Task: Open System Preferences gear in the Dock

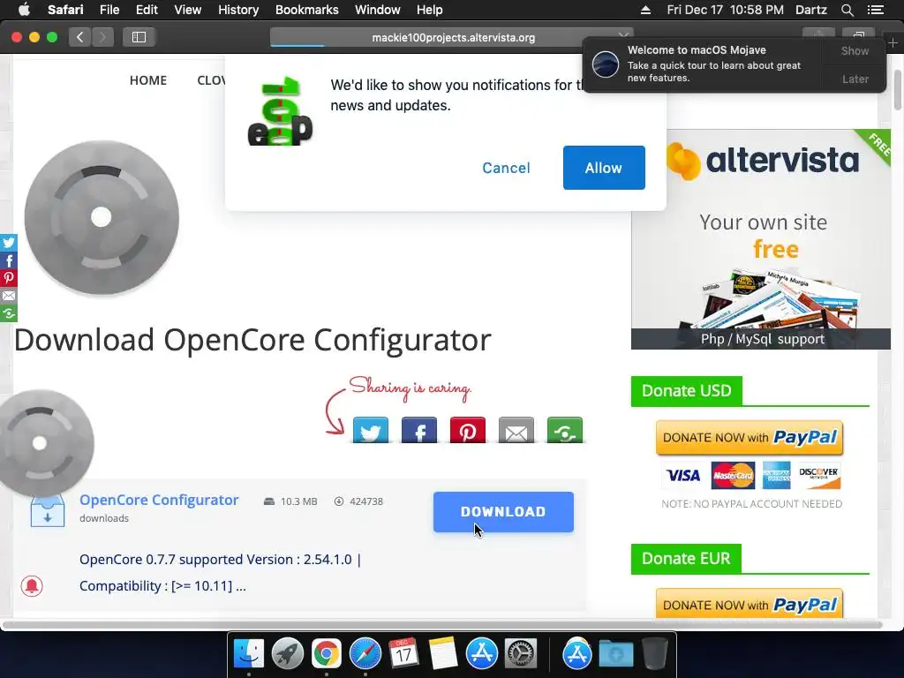Action: coord(521,654)
